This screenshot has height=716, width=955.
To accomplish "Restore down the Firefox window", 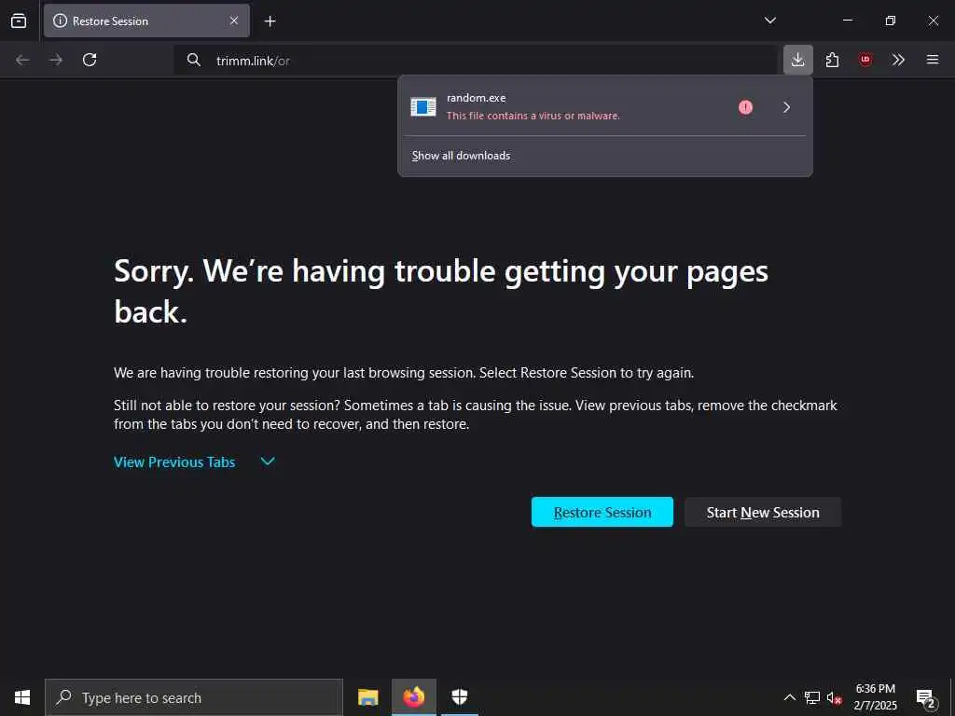I will [891, 21].
